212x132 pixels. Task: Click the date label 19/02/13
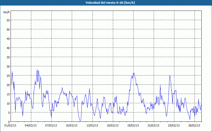click(x=133, y=126)
